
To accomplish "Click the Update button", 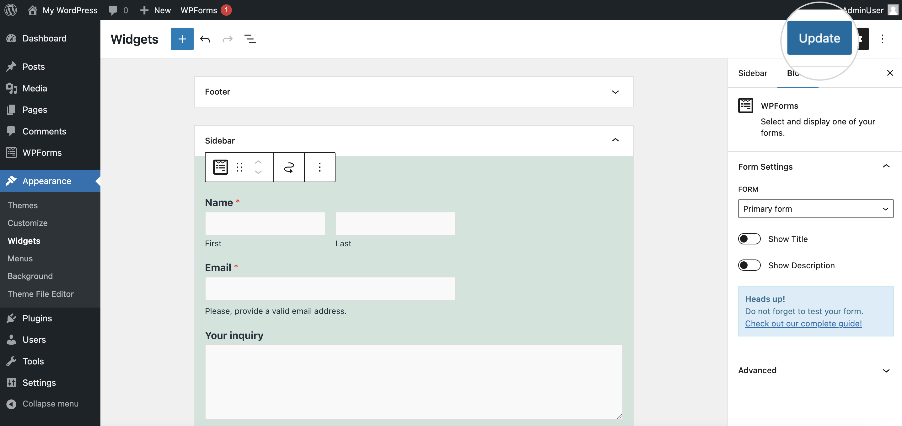I will click(819, 38).
